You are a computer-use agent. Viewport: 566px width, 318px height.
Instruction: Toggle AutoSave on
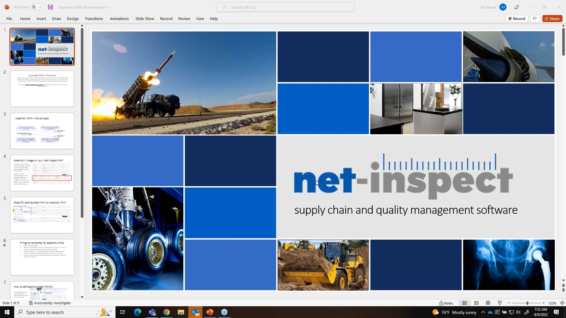pyautogui.click(x=37, y=6)
